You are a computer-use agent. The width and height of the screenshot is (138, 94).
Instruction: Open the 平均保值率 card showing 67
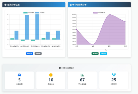(x=82, y=80)
